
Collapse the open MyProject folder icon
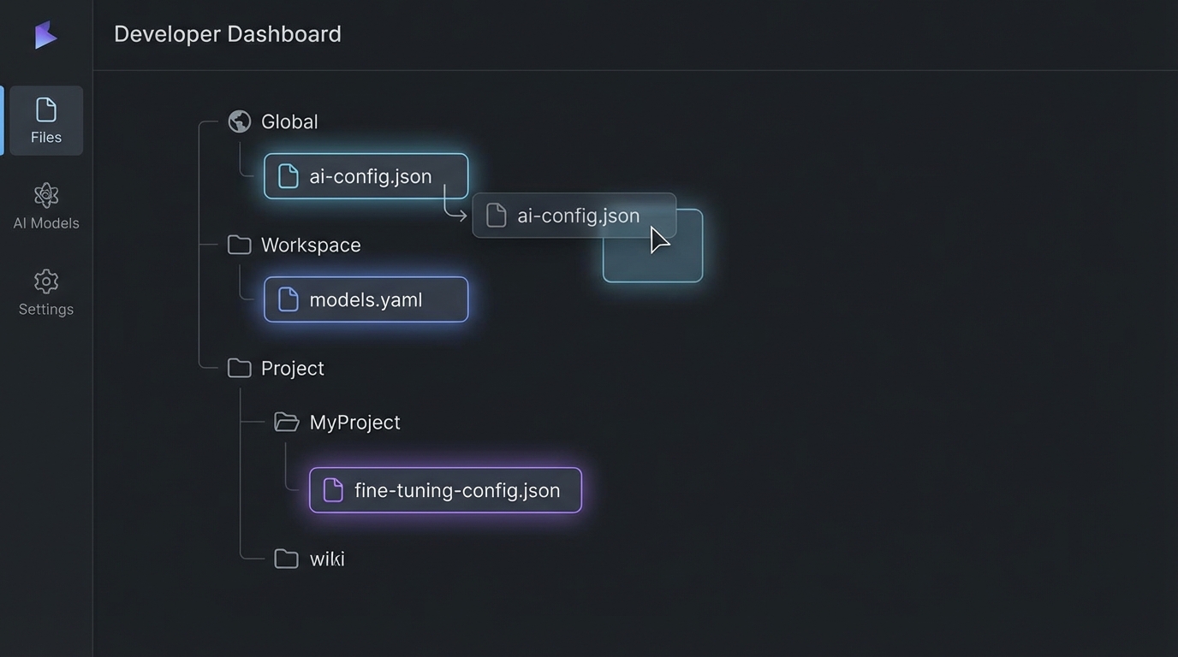coord(286,422)
